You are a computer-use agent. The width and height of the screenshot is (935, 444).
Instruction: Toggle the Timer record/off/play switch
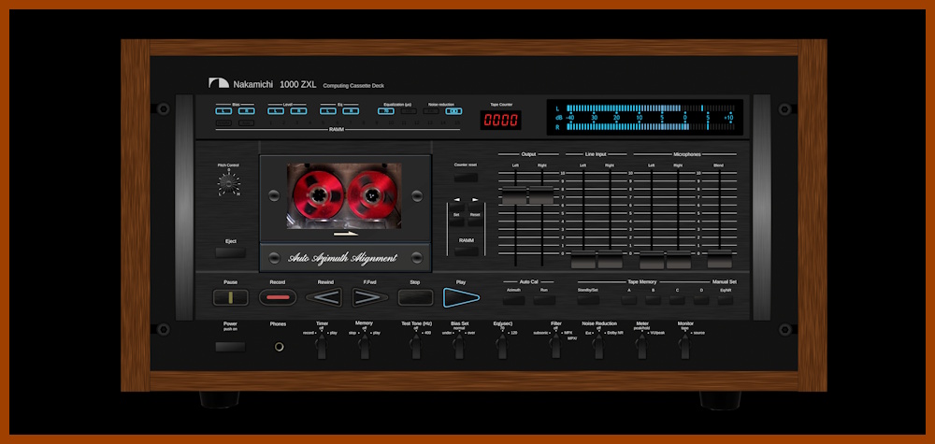tap(322, 346)
